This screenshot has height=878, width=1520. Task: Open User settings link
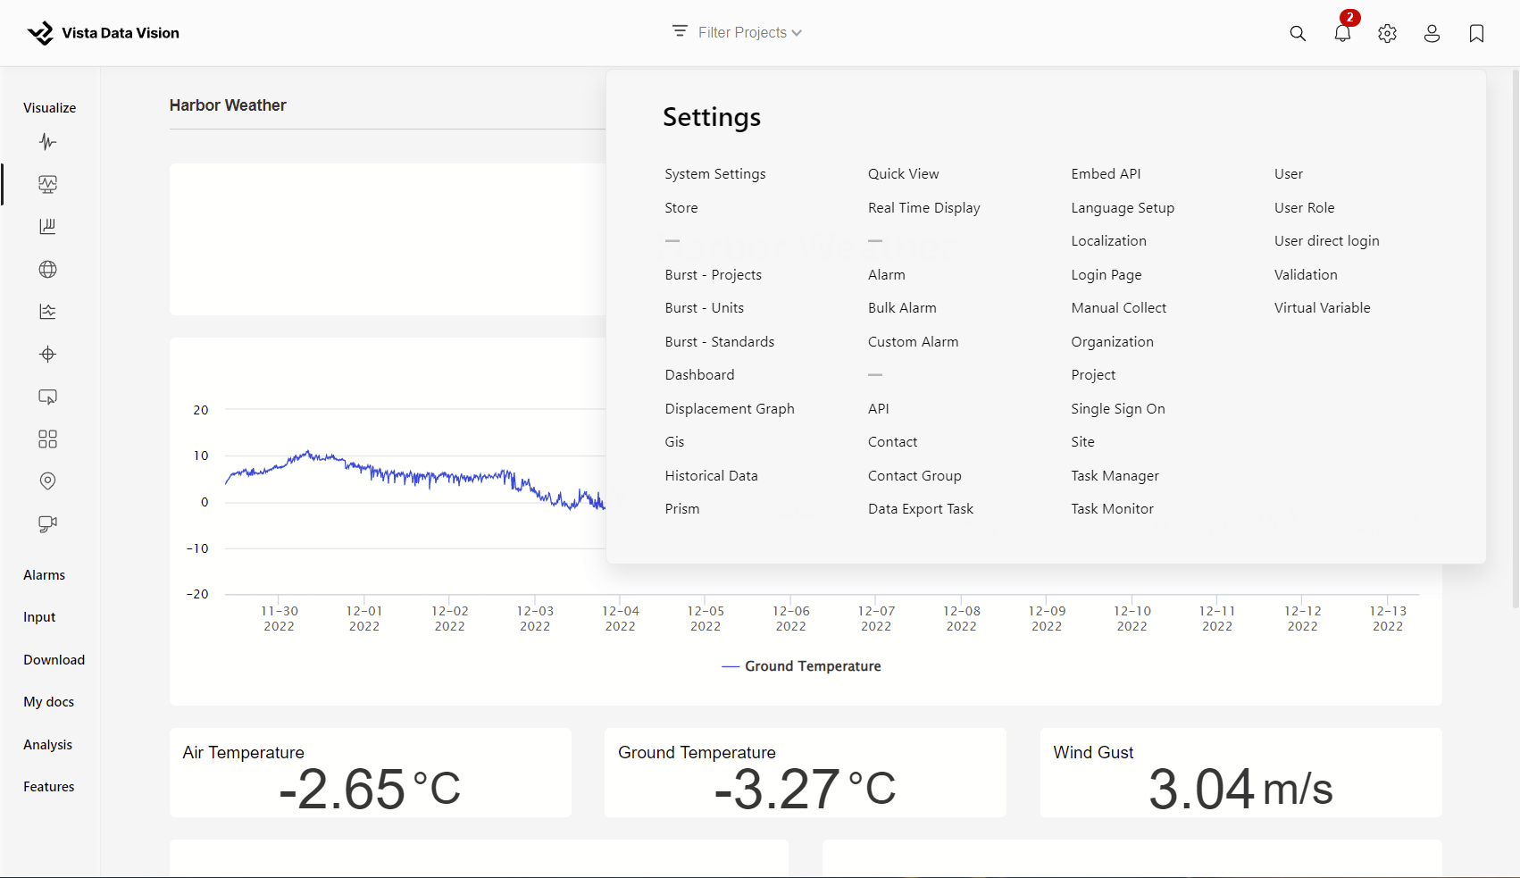1289,174
